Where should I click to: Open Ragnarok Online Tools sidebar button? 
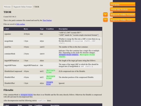pyautogui.click(x=123, y=20)
